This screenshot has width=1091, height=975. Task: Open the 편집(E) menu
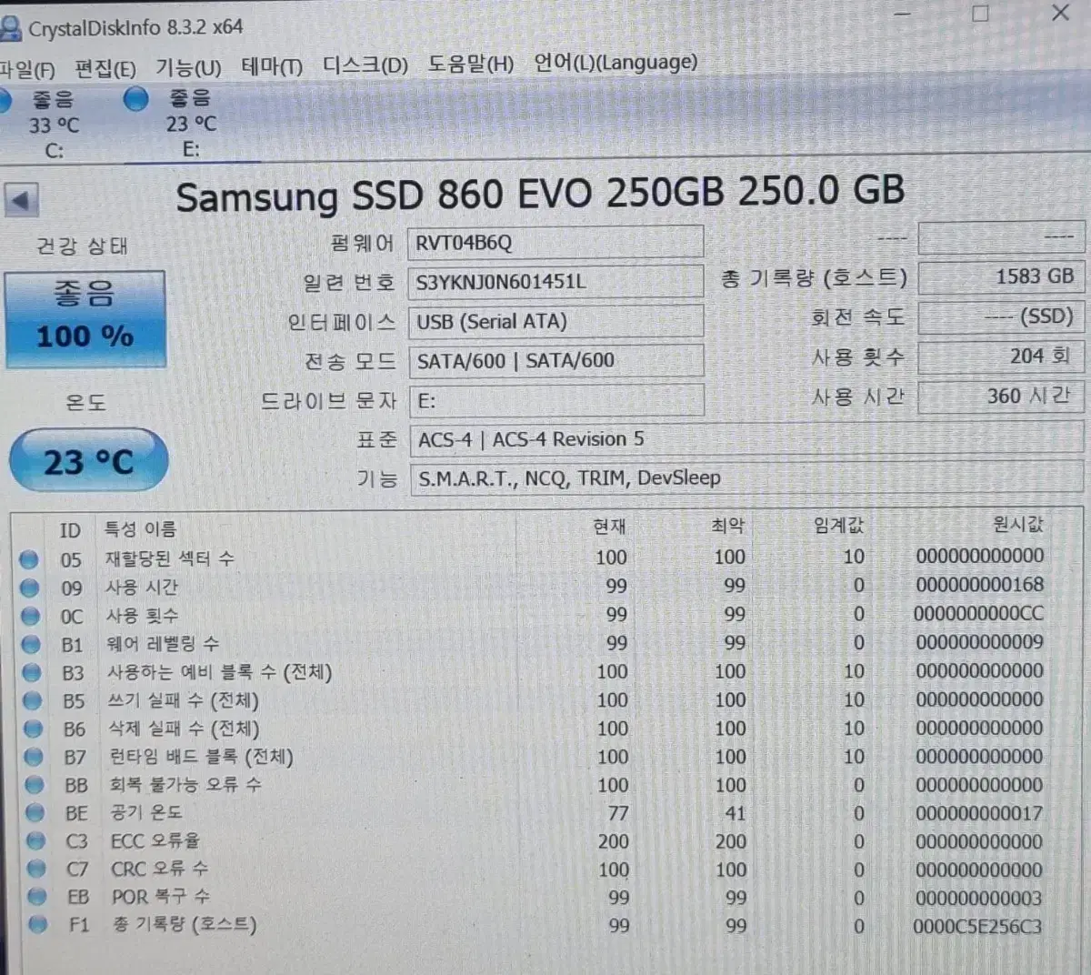click(105, 68)
